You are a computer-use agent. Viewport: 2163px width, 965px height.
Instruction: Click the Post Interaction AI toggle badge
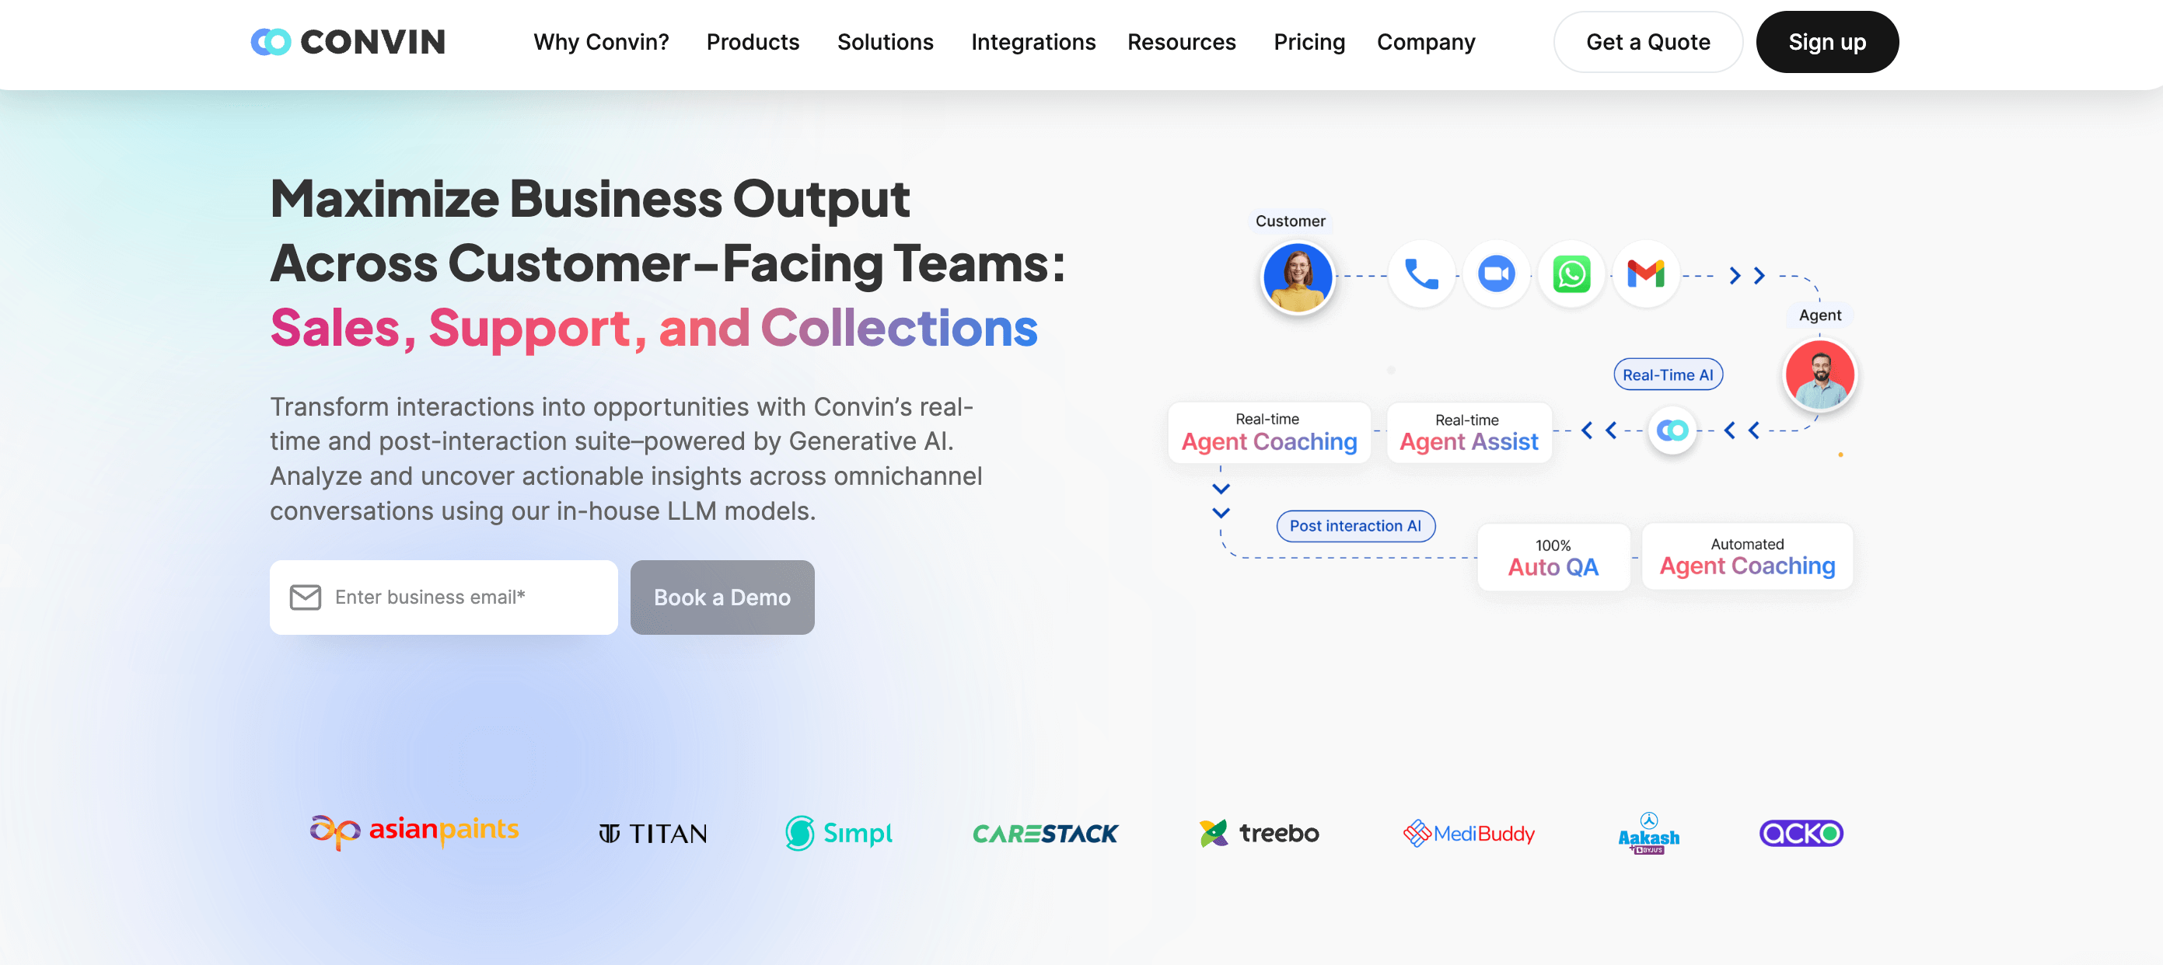tap(1352, 525)
